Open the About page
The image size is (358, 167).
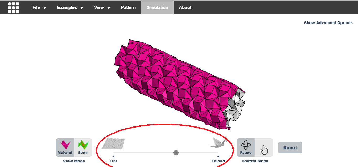click(x=185, y=7)
